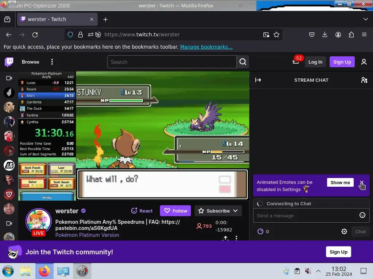Follow the werster channel
373x279 pixels.
[175, 211]
